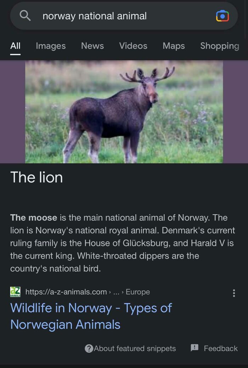Open the Shopping results tab
The height and width of the screenshot is (368, 248).
(219, 46)
